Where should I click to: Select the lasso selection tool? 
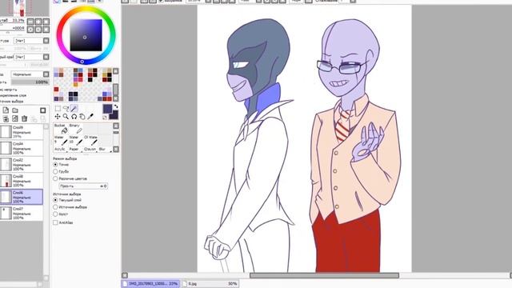pyautogui.click(x=66, y=108)
